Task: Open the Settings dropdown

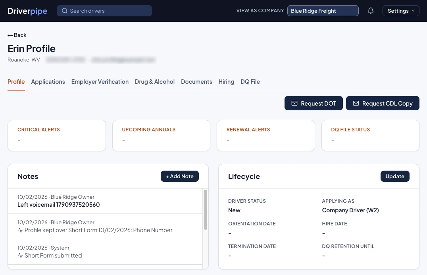Action: pos(401,11)
